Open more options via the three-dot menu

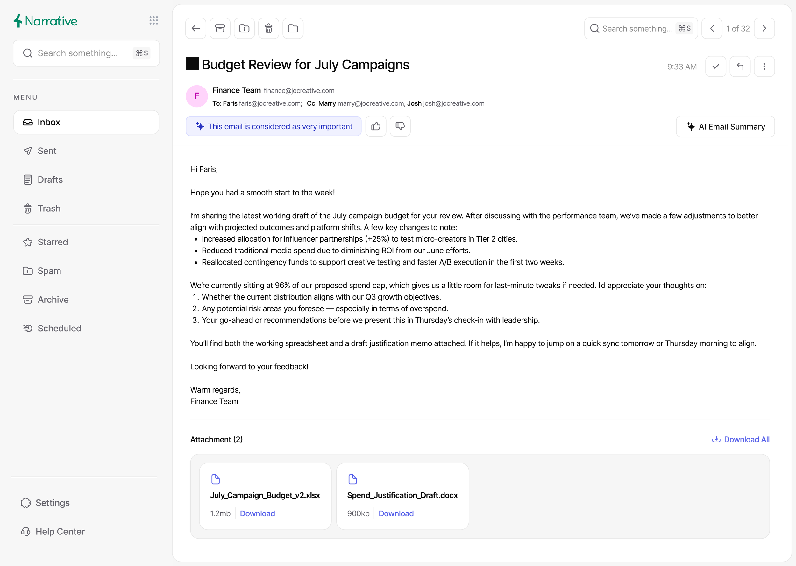(764, 66)
